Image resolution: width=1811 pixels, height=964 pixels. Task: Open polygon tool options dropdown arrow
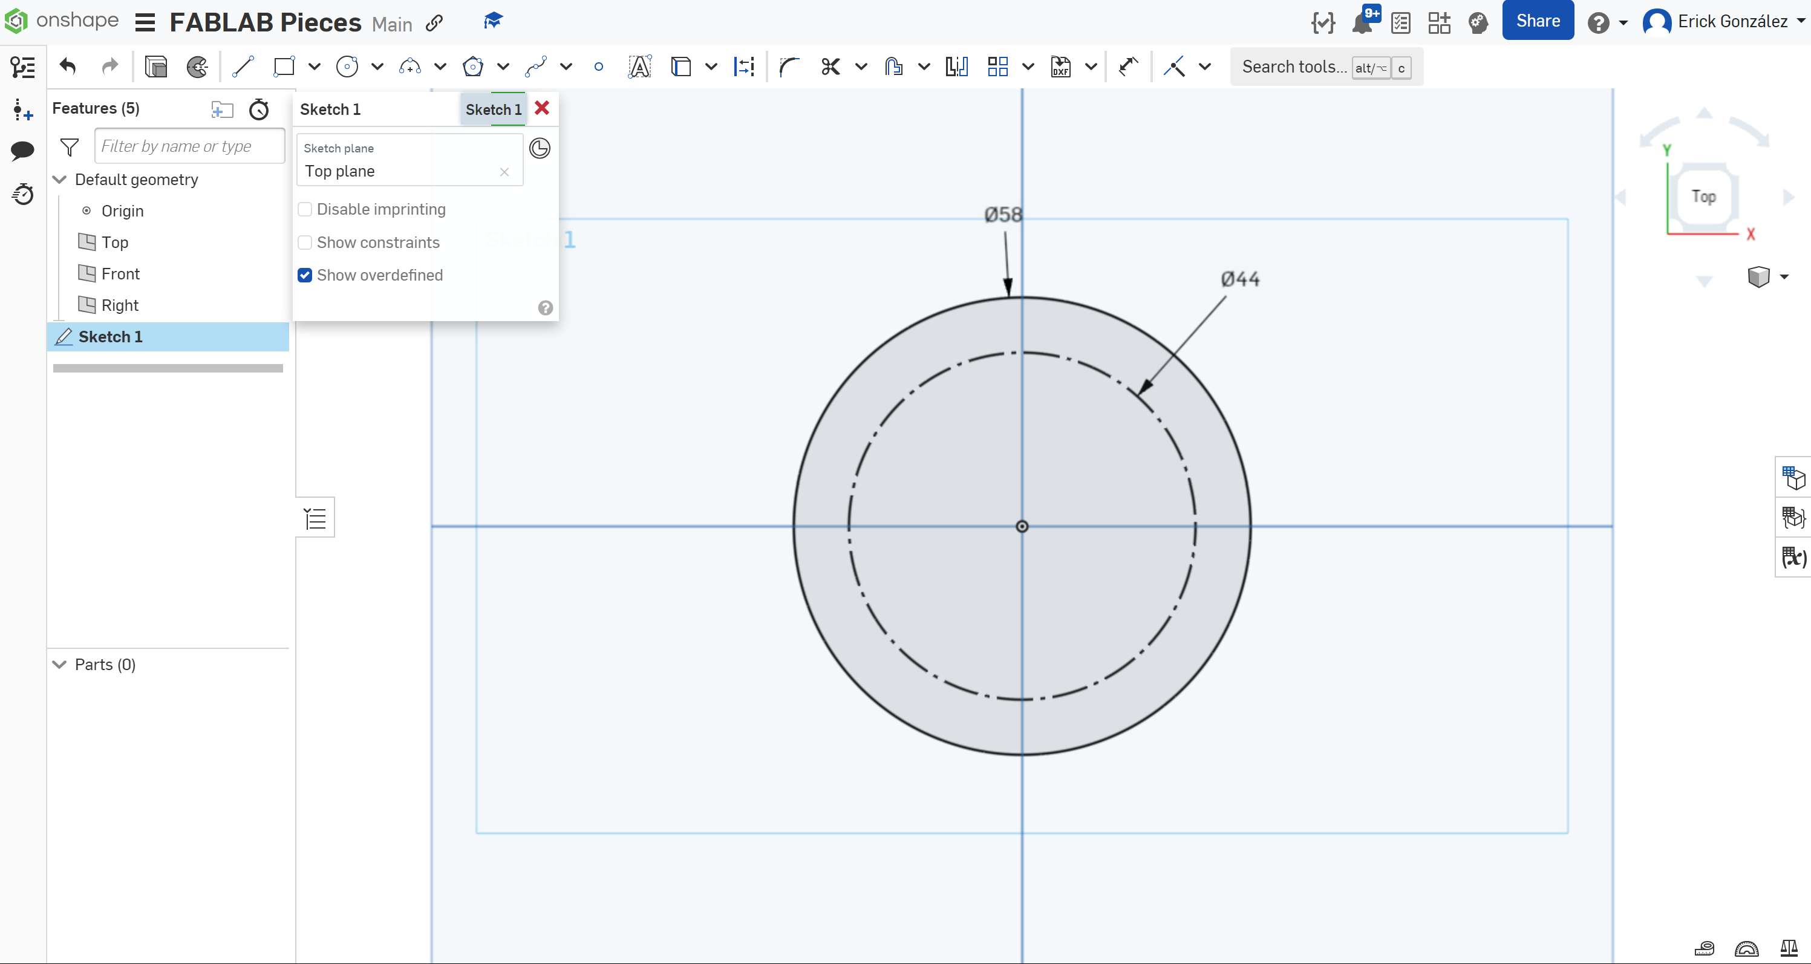click(503, 67)
